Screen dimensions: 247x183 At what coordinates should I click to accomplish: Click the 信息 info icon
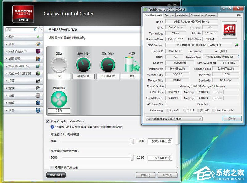pyautogui.click(x=38, y=110)
